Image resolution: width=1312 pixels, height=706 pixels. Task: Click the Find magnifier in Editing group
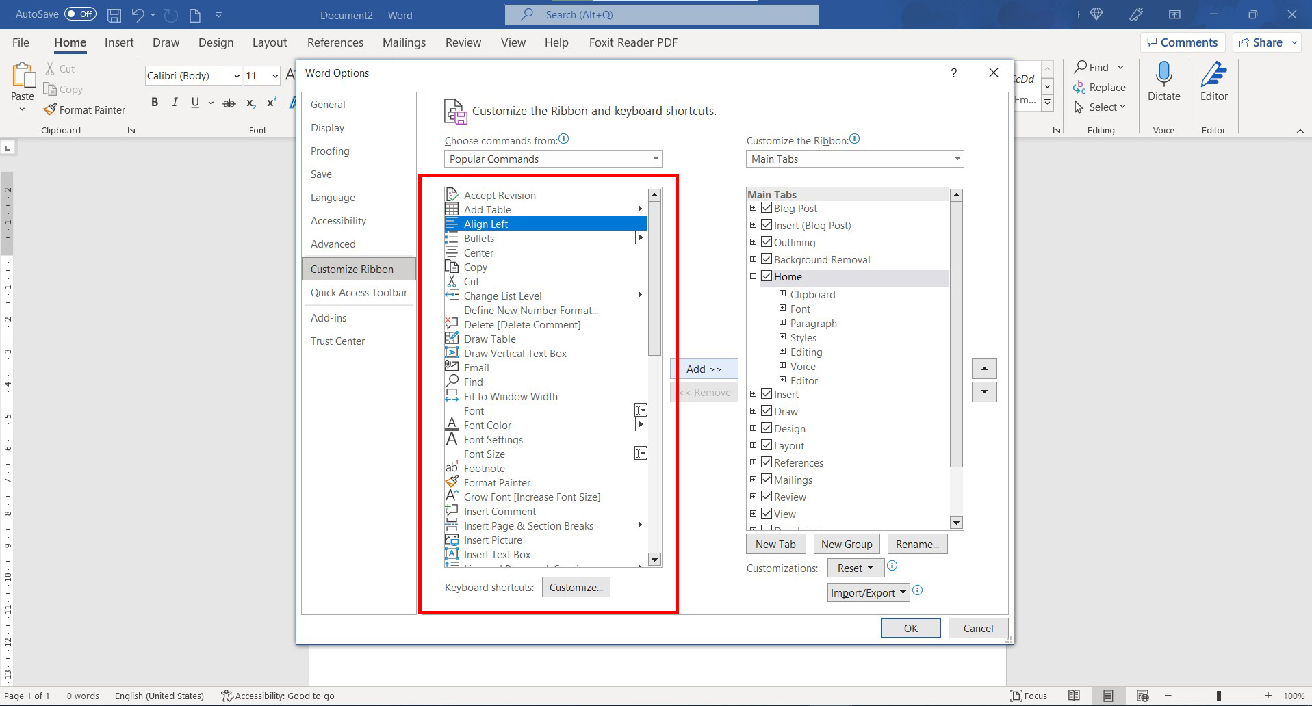click(x=1081, y=66)
